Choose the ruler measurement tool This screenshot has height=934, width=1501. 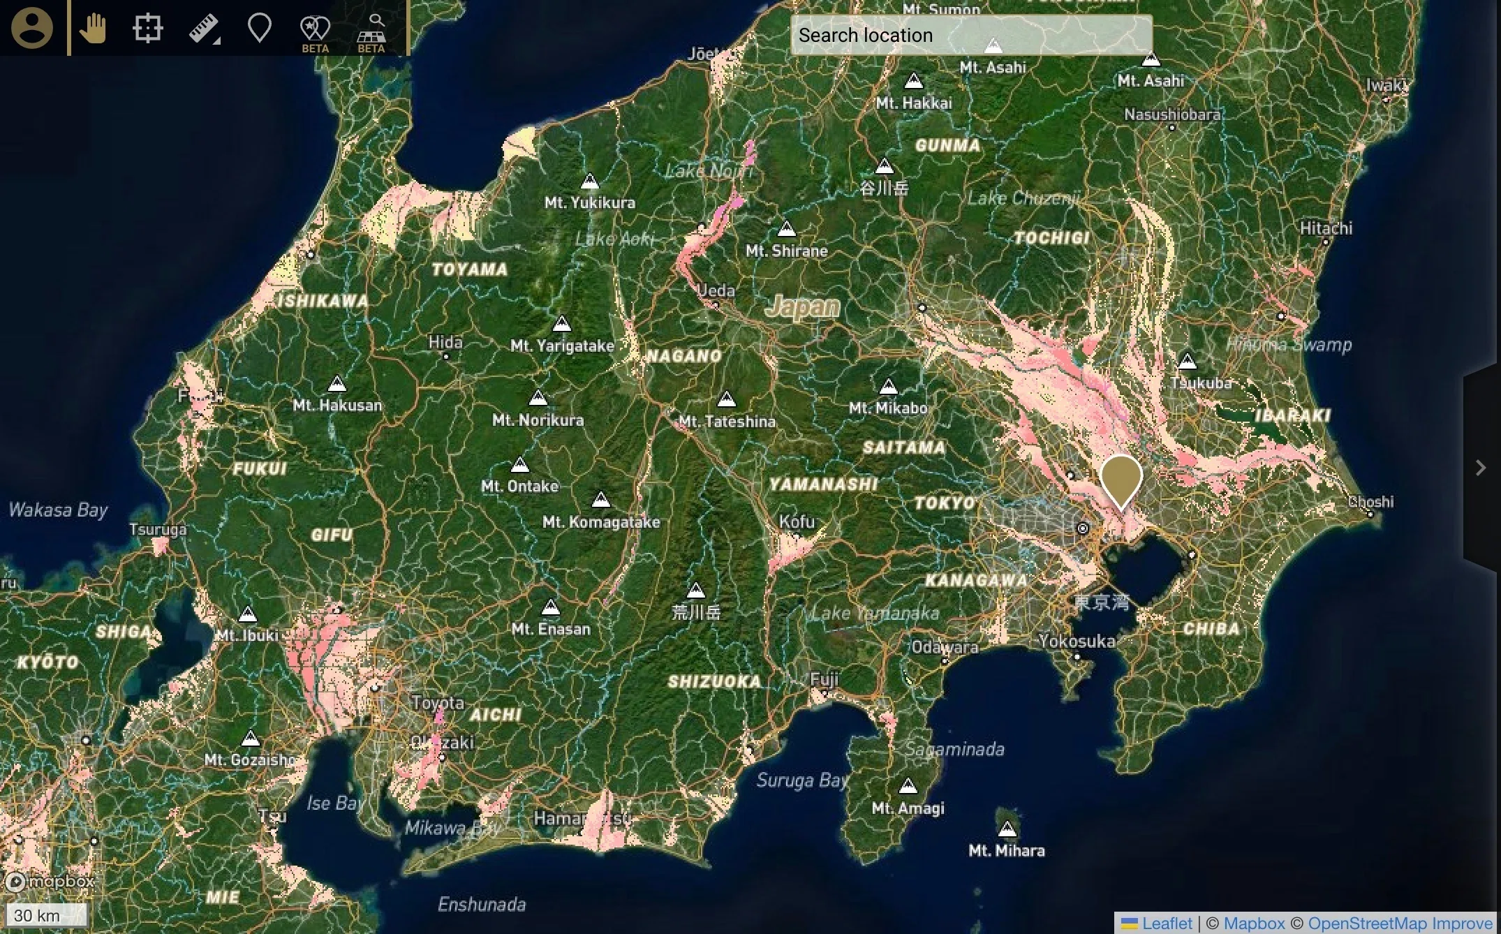click(x=204, y=29)
